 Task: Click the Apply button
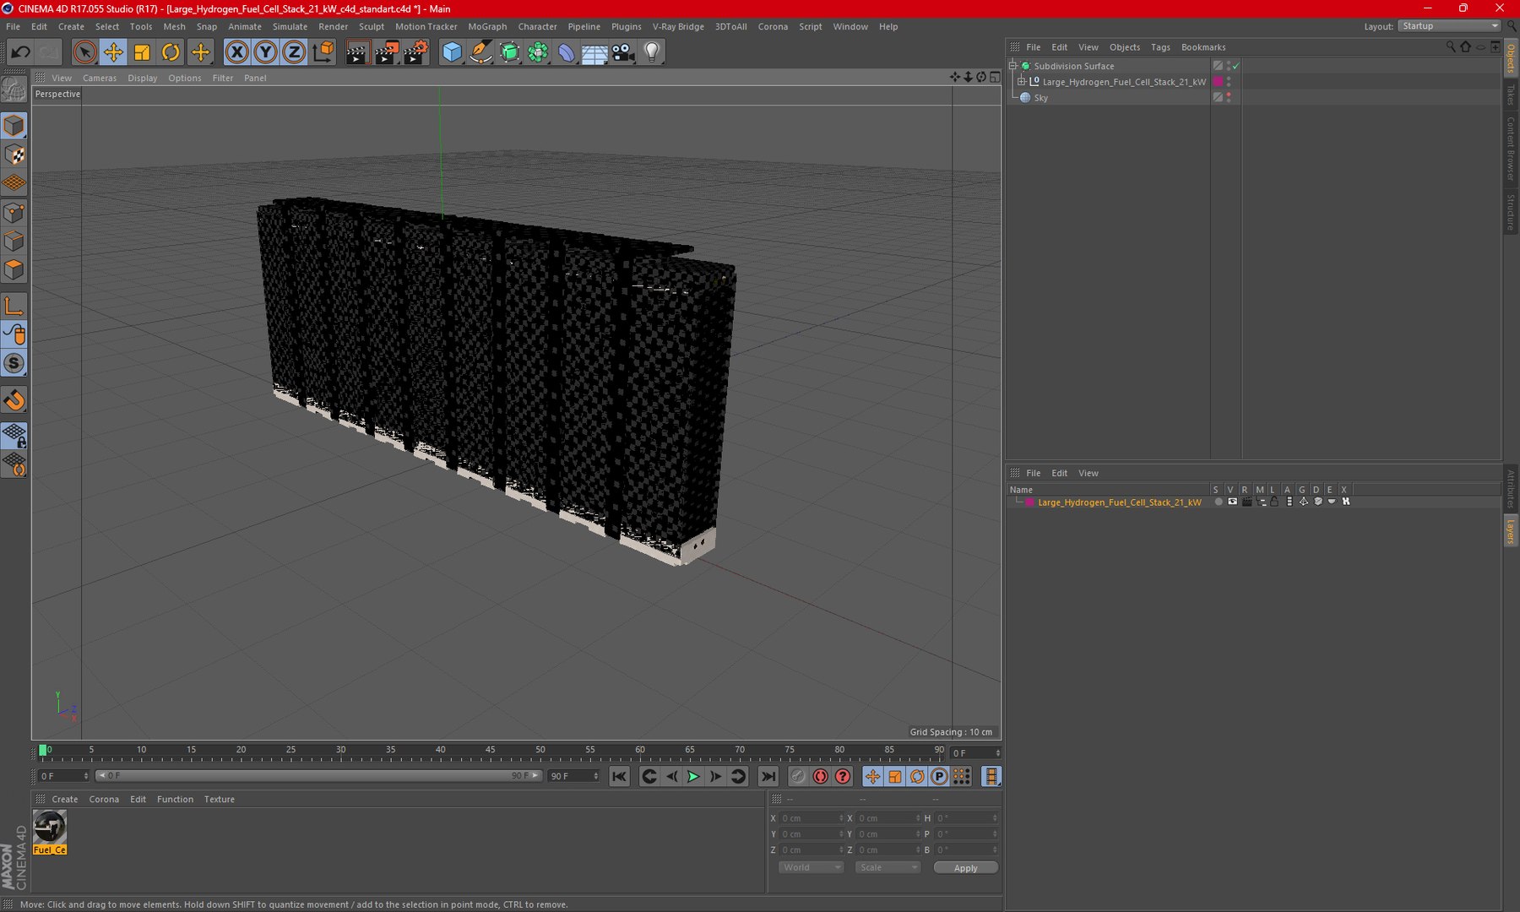(965, 868)
